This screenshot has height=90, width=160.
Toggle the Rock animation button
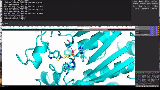tap(149, 4)
